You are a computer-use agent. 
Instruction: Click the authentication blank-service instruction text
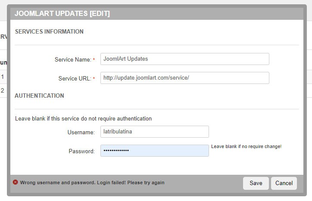(83, 118)
